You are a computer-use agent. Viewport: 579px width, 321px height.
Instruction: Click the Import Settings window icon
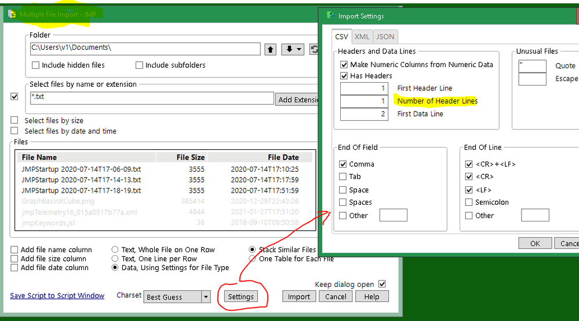pos(330,16)
